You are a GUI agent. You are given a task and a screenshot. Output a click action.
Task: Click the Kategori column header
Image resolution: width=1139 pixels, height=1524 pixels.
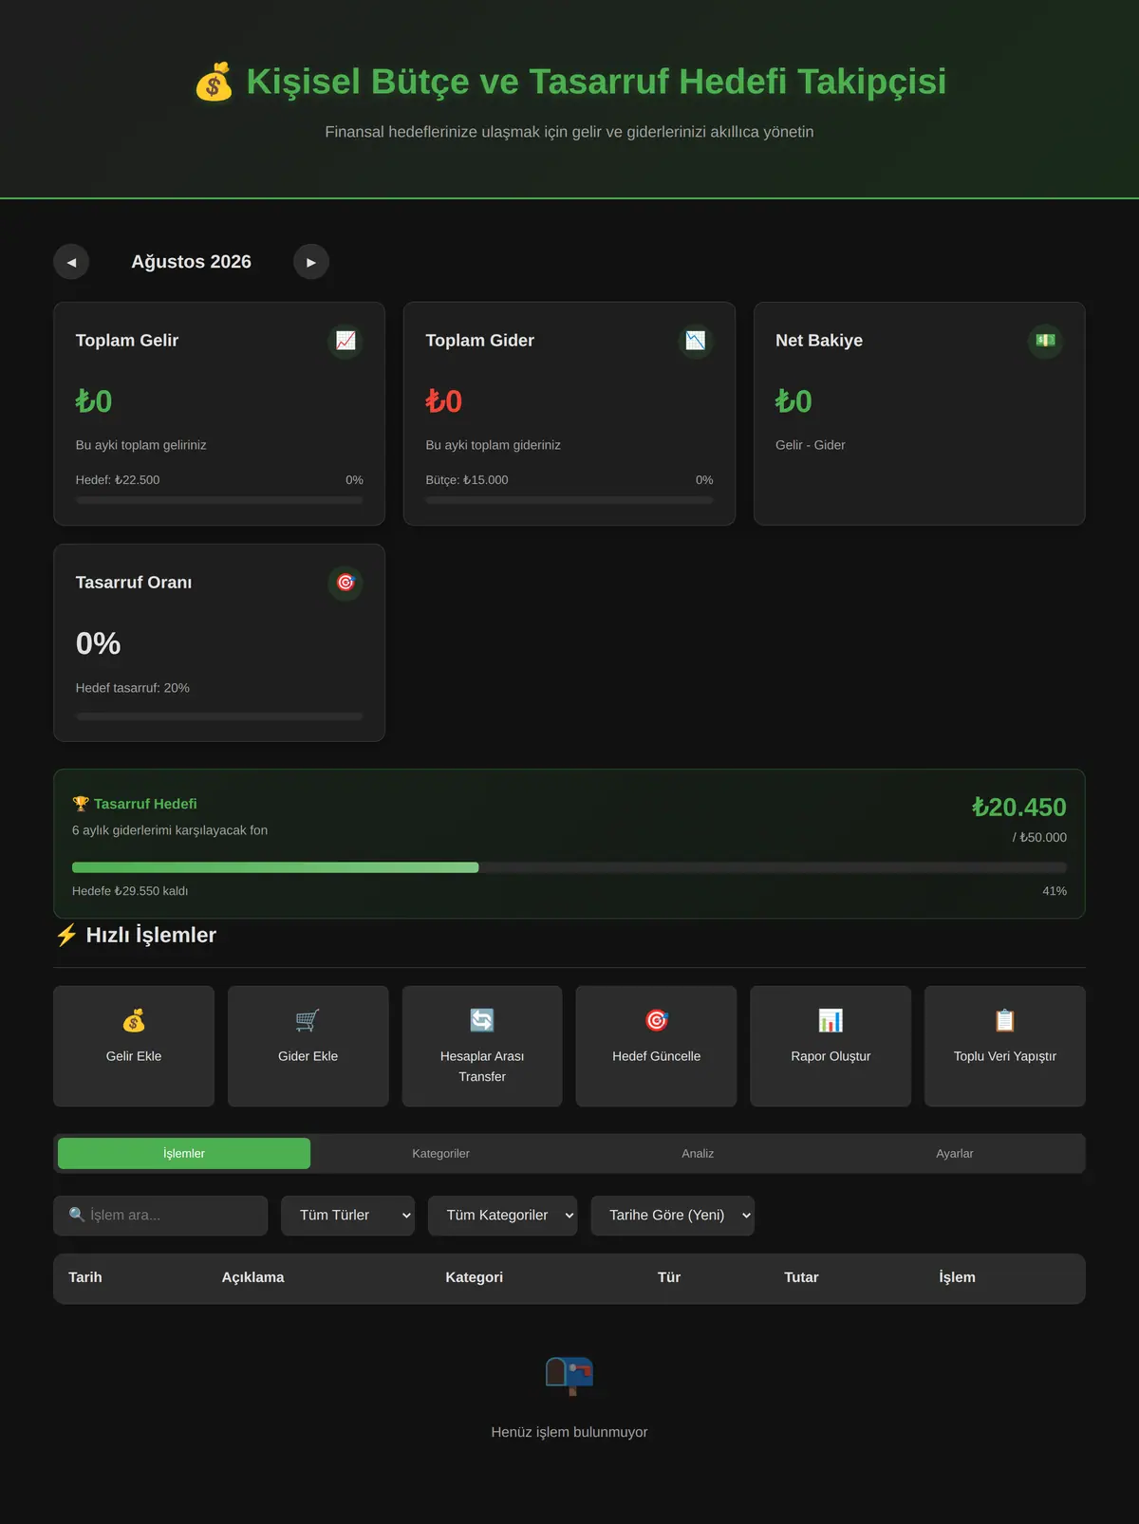[475, 1277]
